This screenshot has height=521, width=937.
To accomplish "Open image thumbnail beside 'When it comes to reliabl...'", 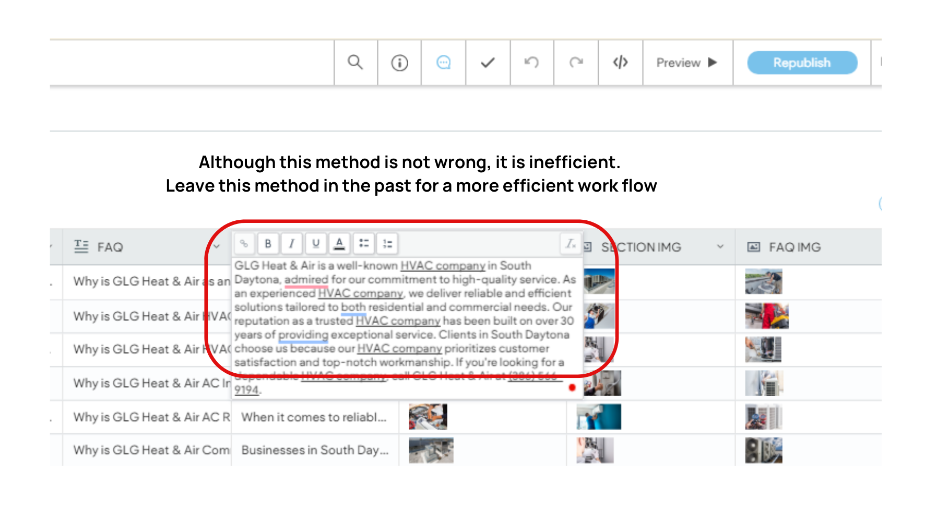I will click(x=428, y=417).
